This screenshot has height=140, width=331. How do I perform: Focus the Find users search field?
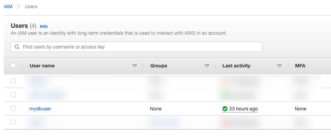pos(138,47)
